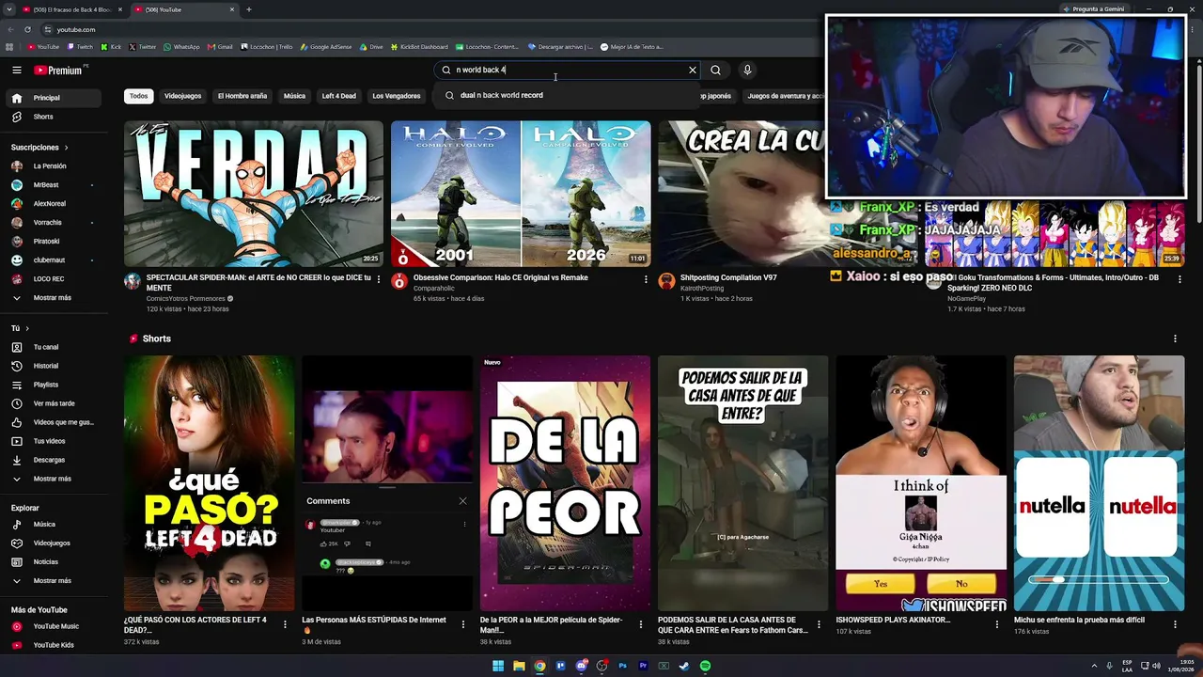
Task: Open ComicsYotros Pormenores channel name
Action: [x=185, y=299]
